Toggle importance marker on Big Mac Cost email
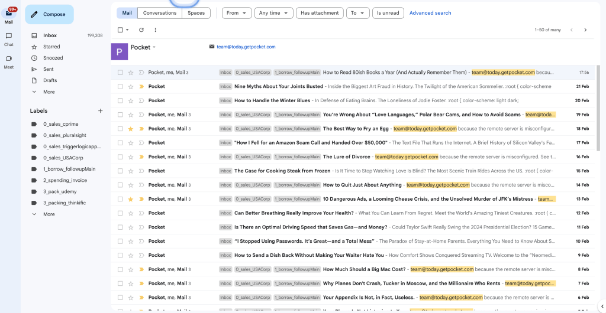The height and width of the screenshot is (313, 606). pyautogui.click(x=141, y=269)
